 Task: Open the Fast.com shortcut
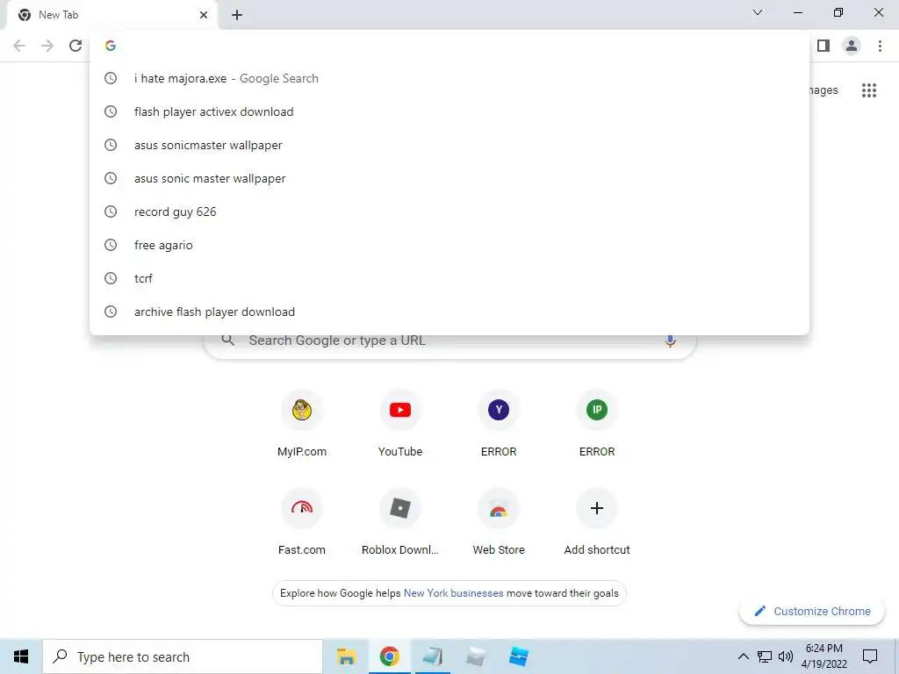tap(302, 522)
